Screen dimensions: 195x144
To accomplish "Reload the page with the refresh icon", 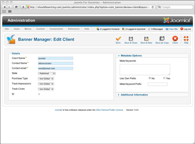I will [x=153, y=7].
